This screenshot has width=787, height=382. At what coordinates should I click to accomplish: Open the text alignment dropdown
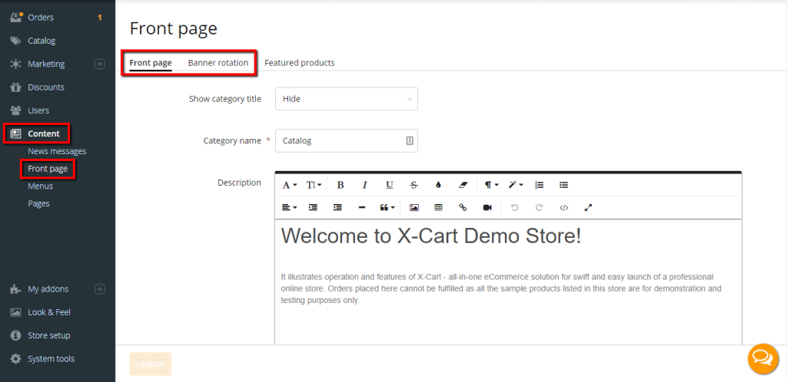tap(290, 207)
